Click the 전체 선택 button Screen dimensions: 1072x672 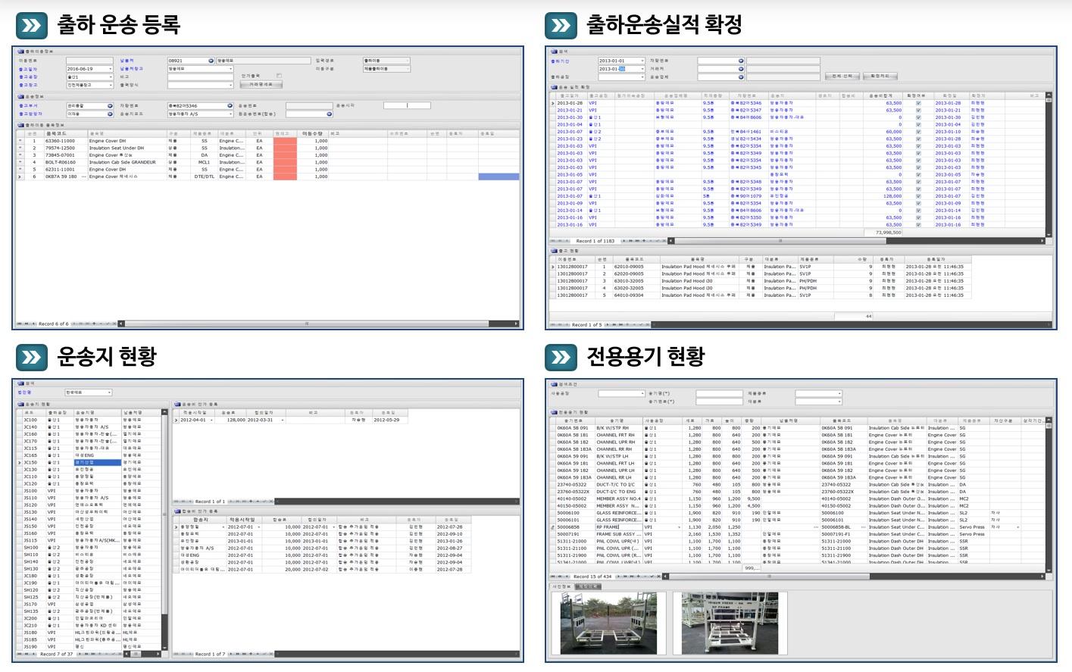tap(842, 77)
